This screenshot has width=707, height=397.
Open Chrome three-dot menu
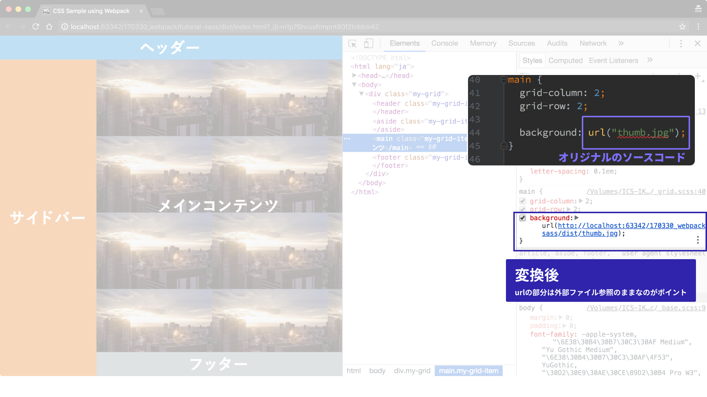[698, 26]
